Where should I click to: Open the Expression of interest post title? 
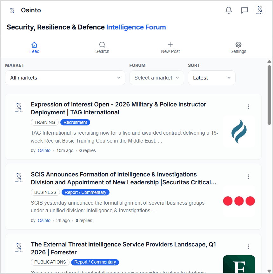coord(118,108)
